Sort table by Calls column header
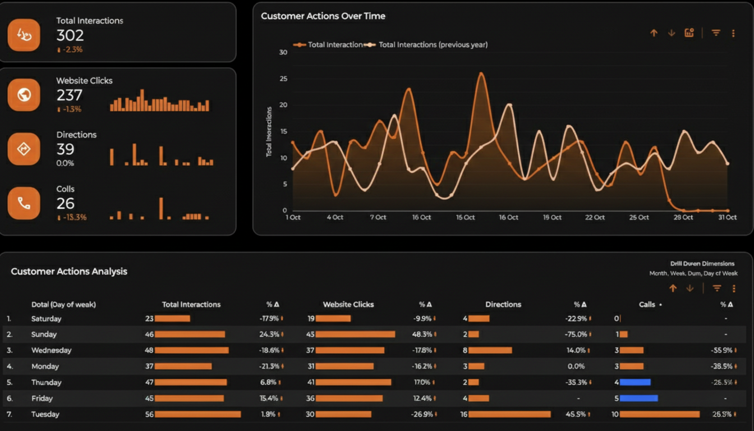The image size is (754, 431). (647, 305)
